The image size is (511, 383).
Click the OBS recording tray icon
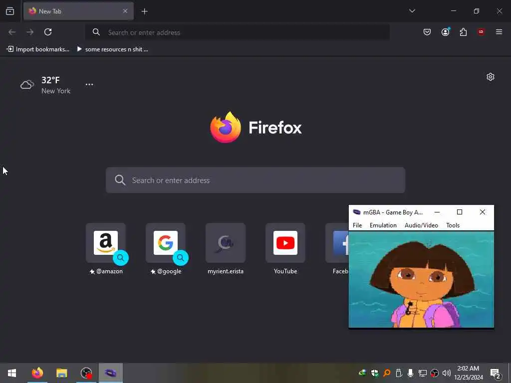[x=435, y=373]
